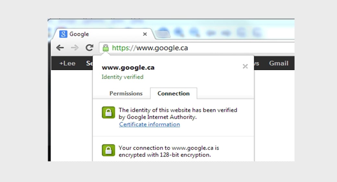Screen dimensions: 337x182
Task: Select the Connection tab
Action: [x=173, y=93]
